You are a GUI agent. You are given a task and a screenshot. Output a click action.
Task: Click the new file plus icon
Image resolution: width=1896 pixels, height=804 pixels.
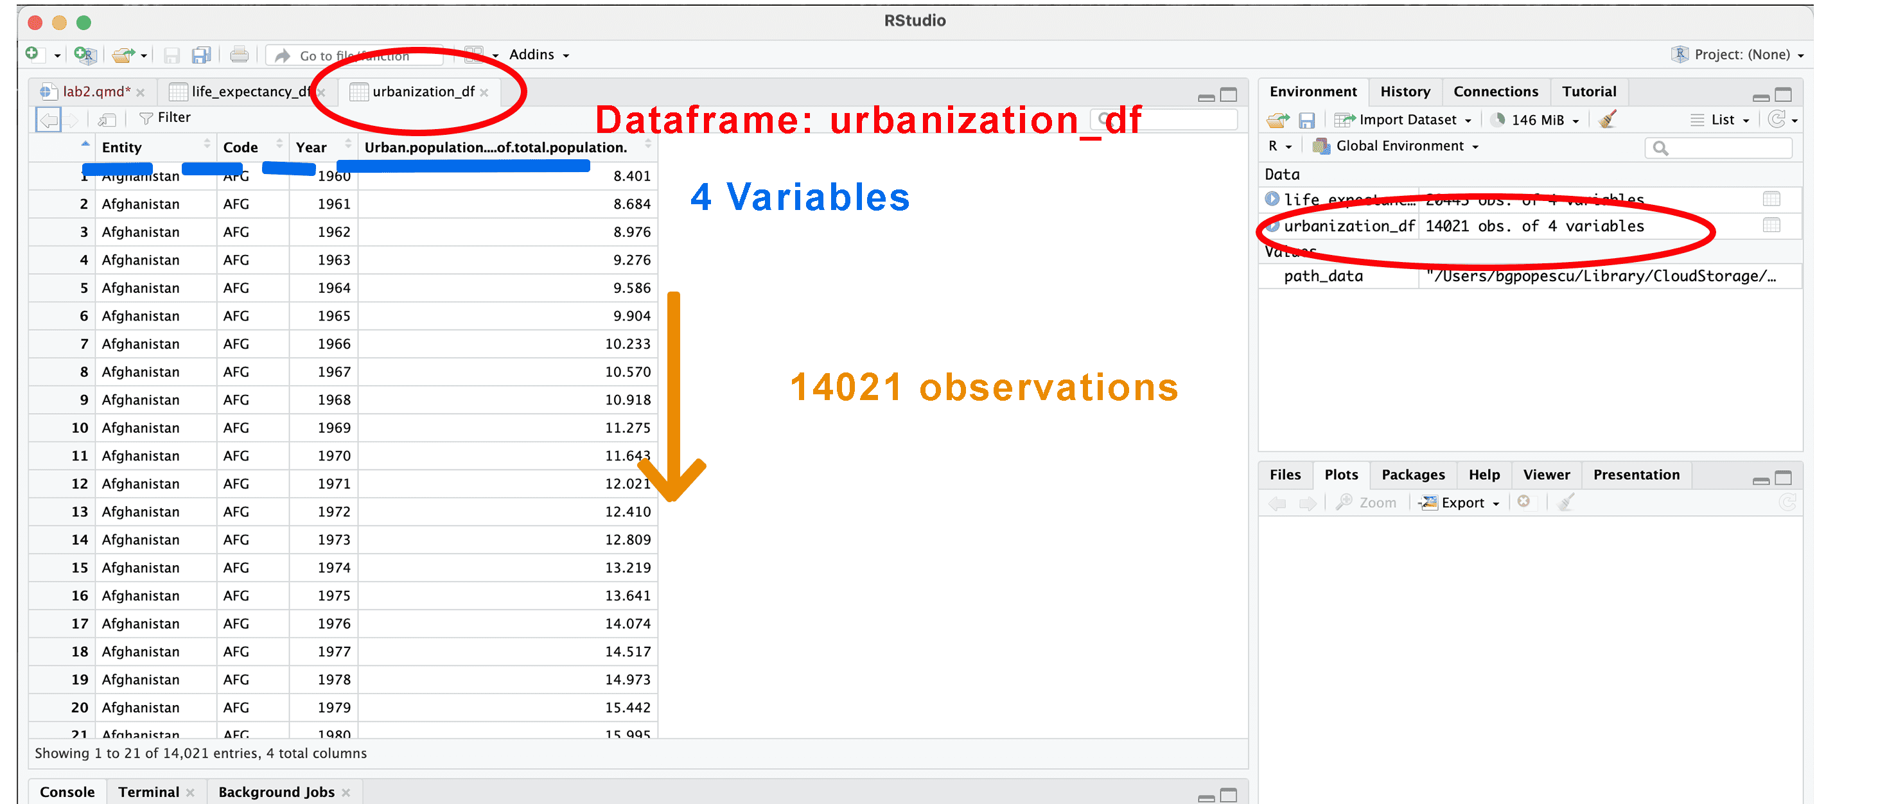pos(31,55)
